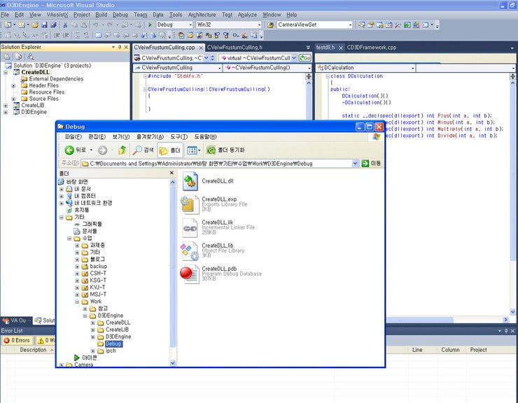
Task: Open the Build menu
Action: [101, 15]
